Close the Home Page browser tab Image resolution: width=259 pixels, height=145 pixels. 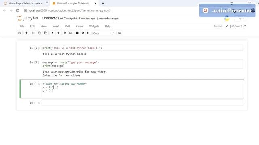click(47, 4)
